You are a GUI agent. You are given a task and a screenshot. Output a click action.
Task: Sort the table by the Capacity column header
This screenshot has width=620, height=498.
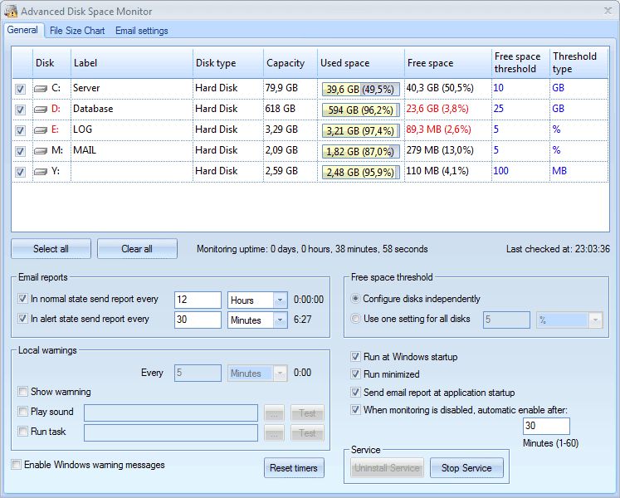(x=286, y=63)
